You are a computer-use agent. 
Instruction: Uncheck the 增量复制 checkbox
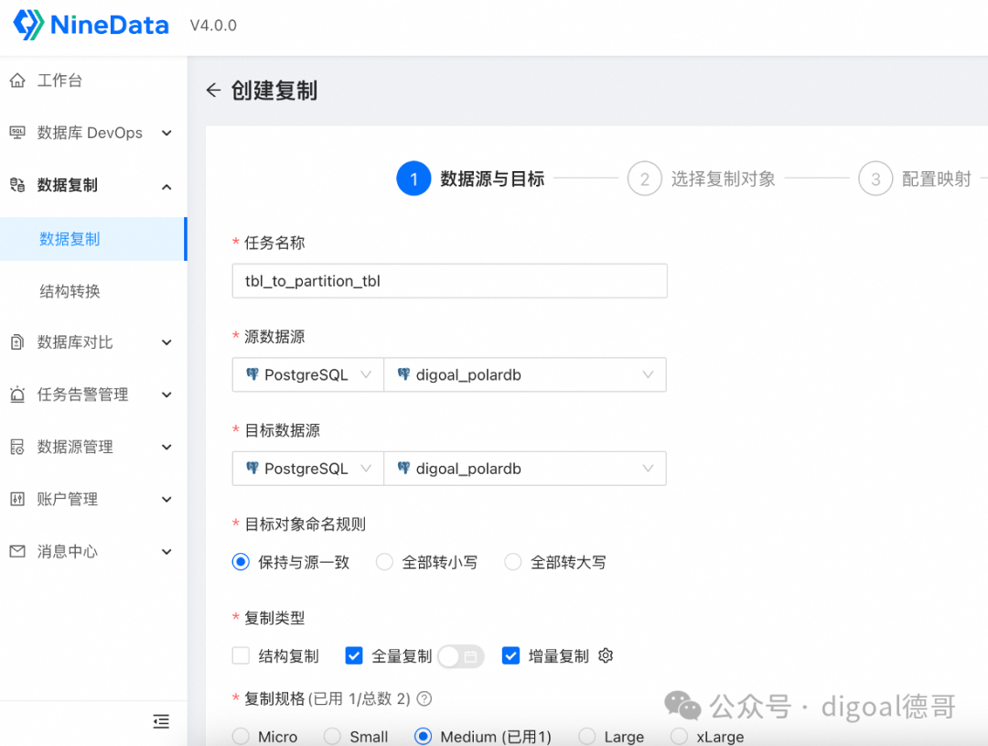(511, 655)
